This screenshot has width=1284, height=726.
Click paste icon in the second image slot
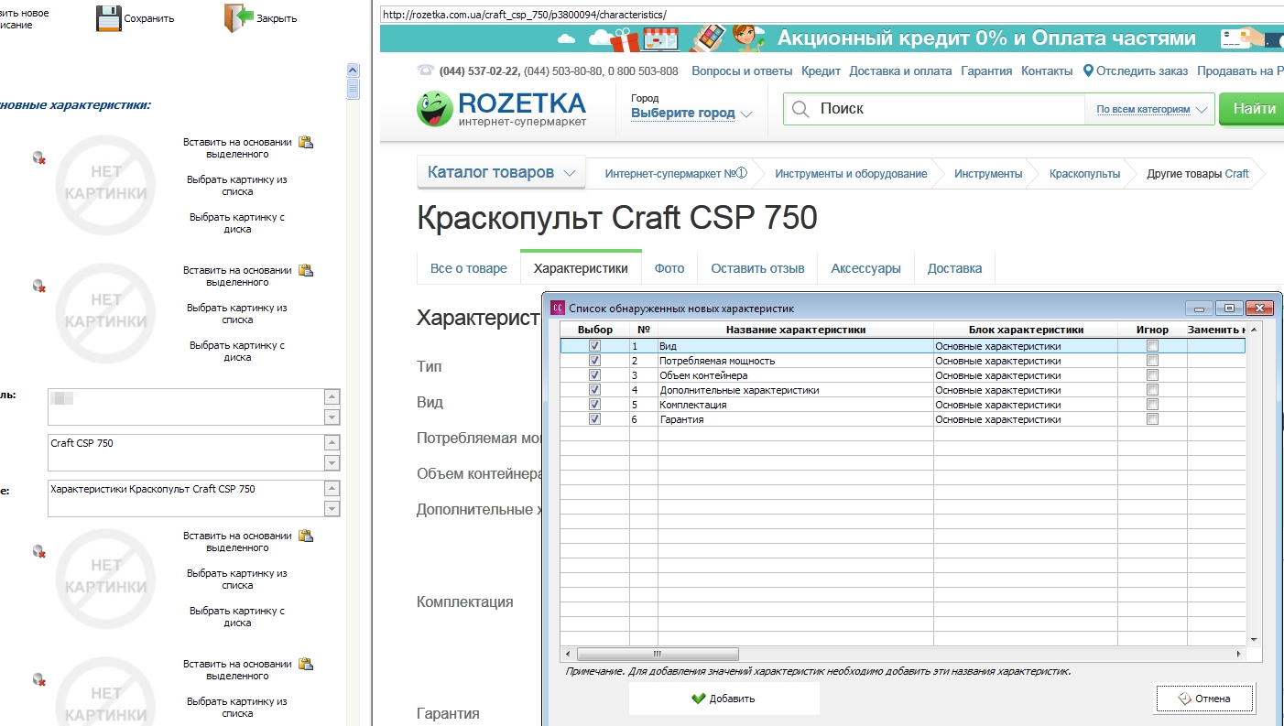(306, 270)
